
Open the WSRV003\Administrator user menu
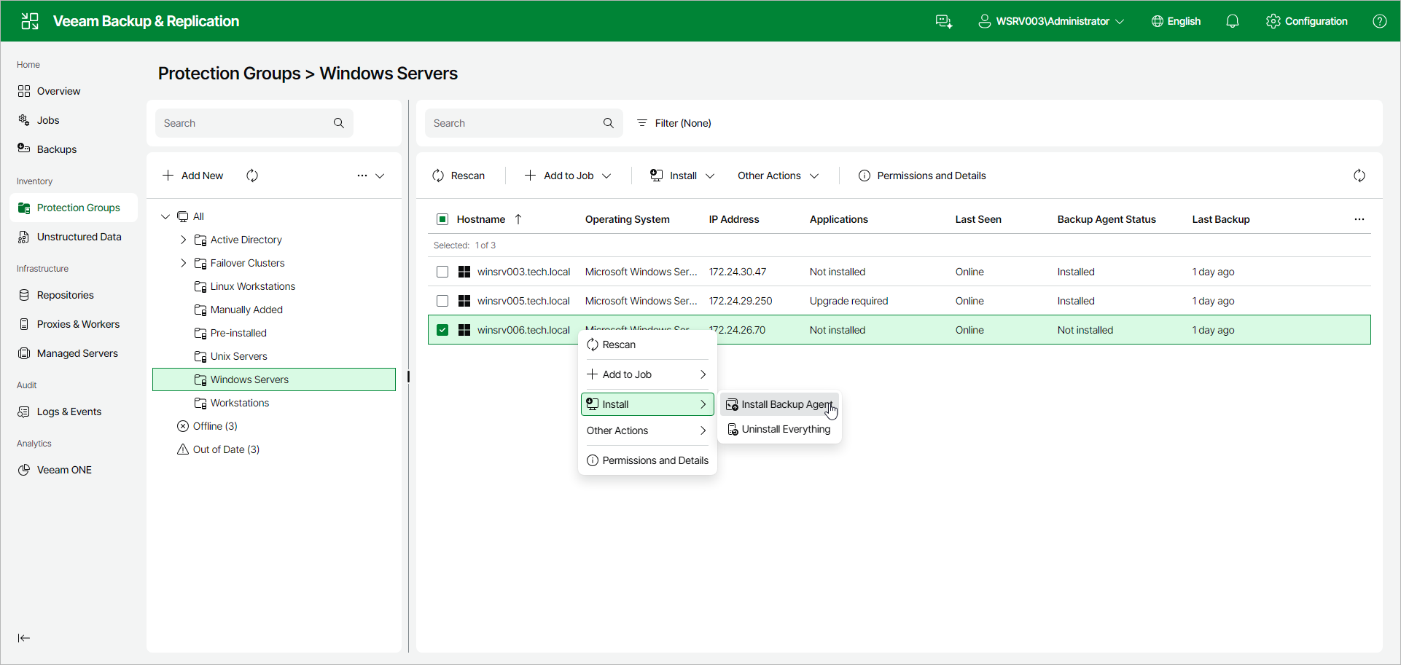1051,21
